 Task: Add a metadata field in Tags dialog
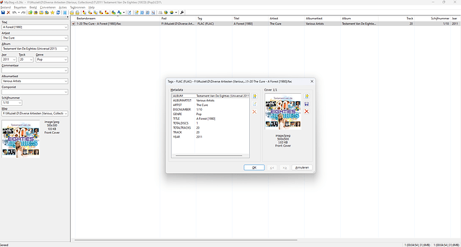[255, 96]
